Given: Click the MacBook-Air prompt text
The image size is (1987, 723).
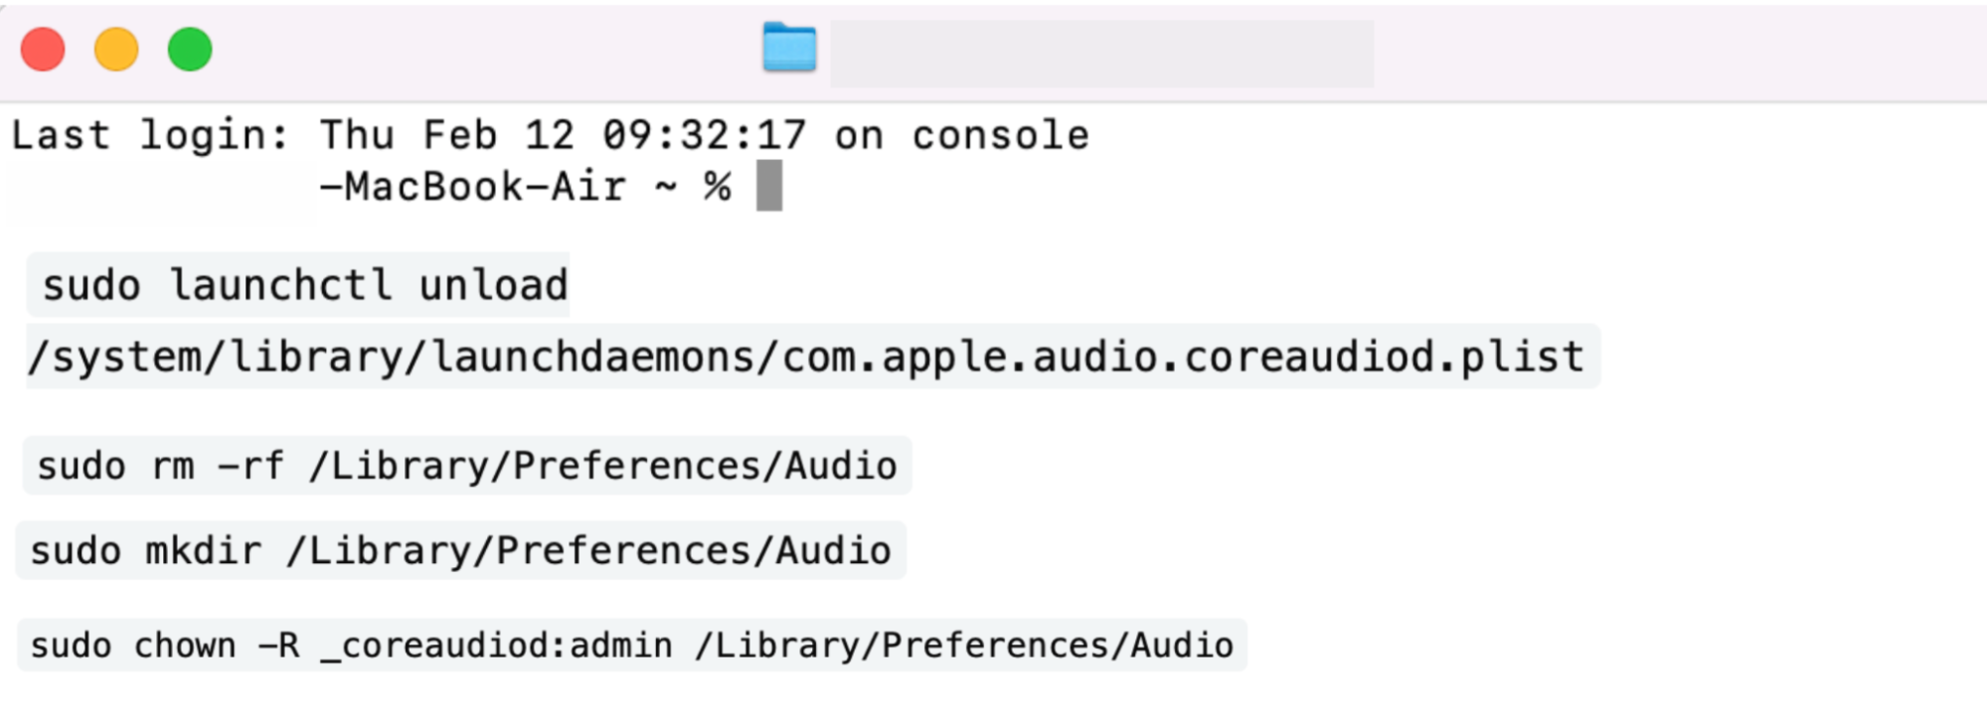Looking at the screenshot, I should (x=475, y=186).
